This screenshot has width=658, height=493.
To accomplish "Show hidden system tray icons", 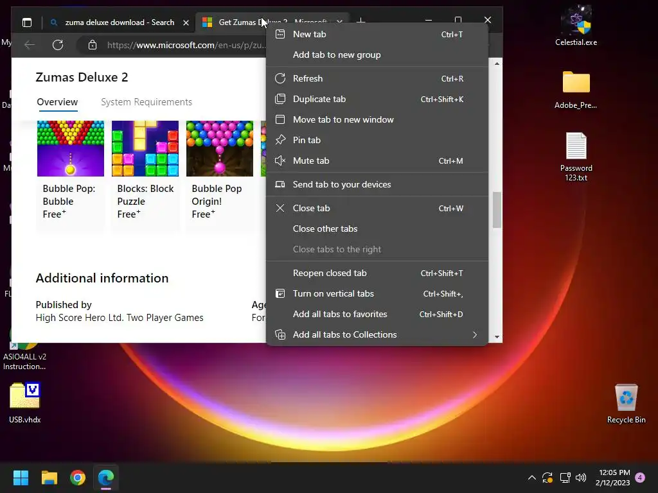I will tap(531, 478).
